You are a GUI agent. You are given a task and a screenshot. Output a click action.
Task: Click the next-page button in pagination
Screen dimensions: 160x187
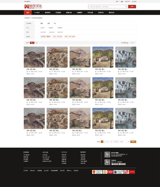point(116,142)
